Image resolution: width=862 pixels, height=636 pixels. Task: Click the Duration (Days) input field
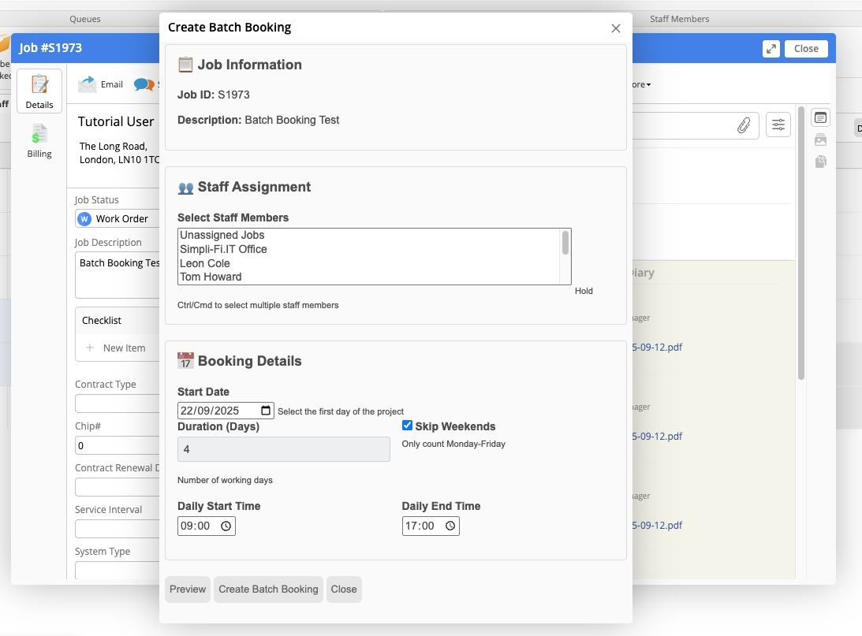283,449
